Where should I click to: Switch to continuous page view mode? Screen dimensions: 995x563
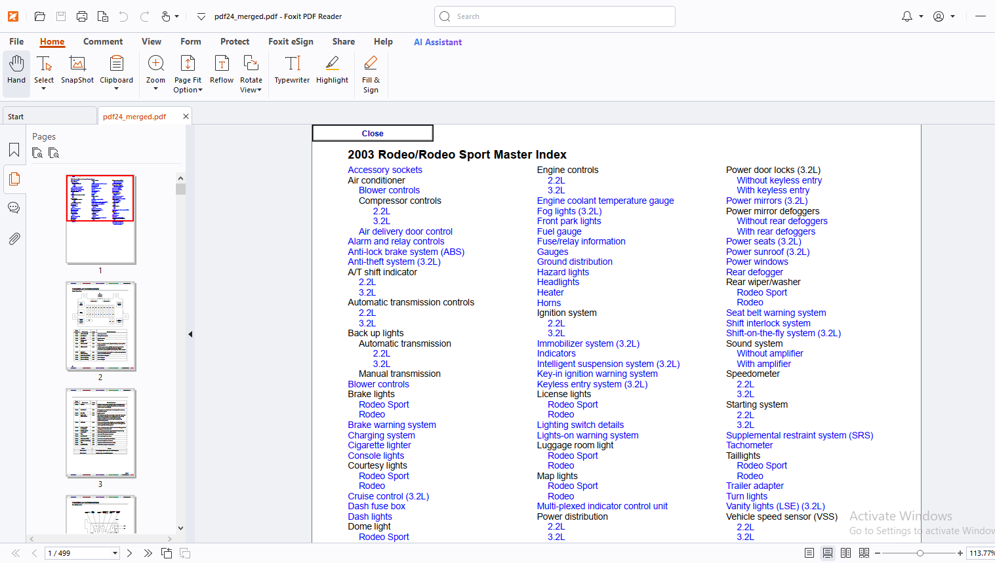pyautogui.click(x=828, y=553)
